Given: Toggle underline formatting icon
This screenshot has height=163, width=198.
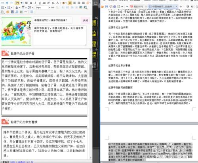Looking at the screenshot, I should [x=40, y=3].
